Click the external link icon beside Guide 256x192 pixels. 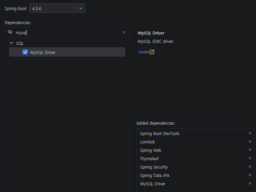click(x=152, y=52)
